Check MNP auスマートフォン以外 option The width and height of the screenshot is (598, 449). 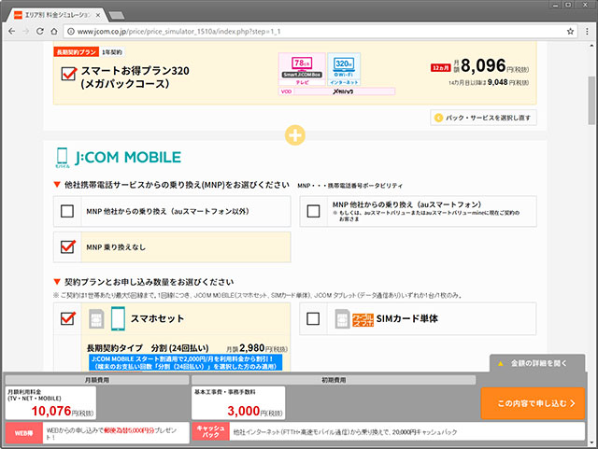pos(67,211)
